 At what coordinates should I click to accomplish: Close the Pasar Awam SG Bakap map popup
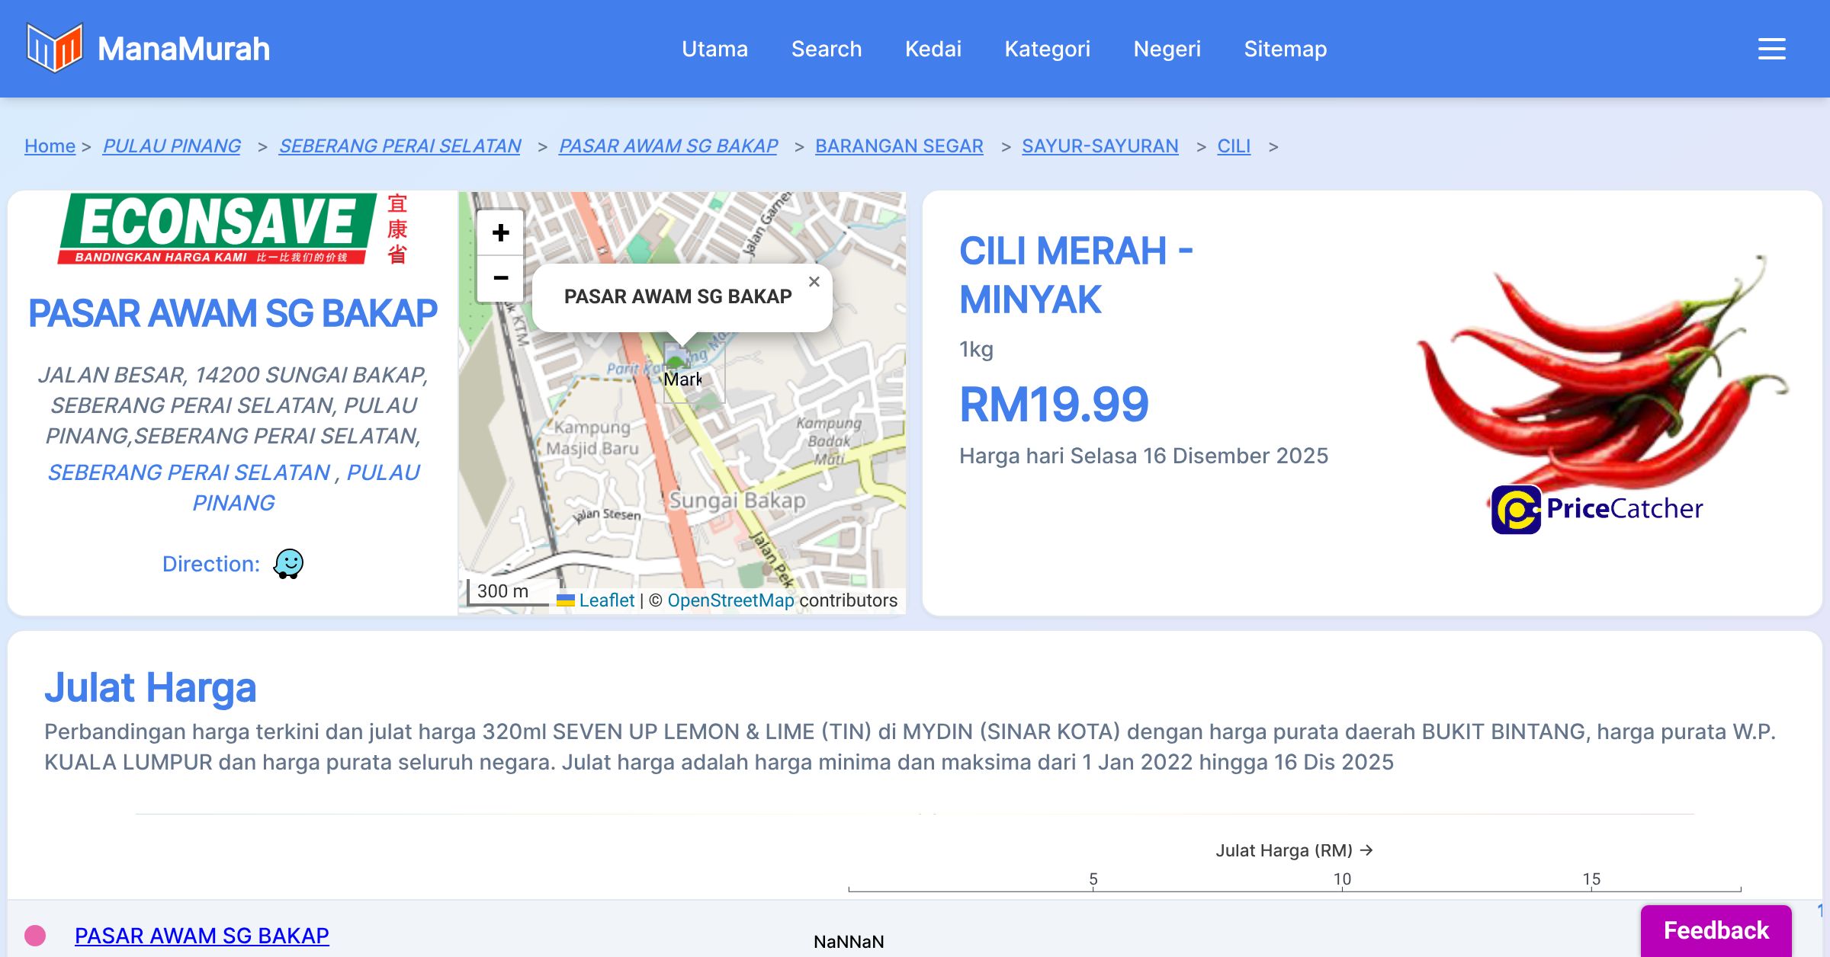coord(814,282)
